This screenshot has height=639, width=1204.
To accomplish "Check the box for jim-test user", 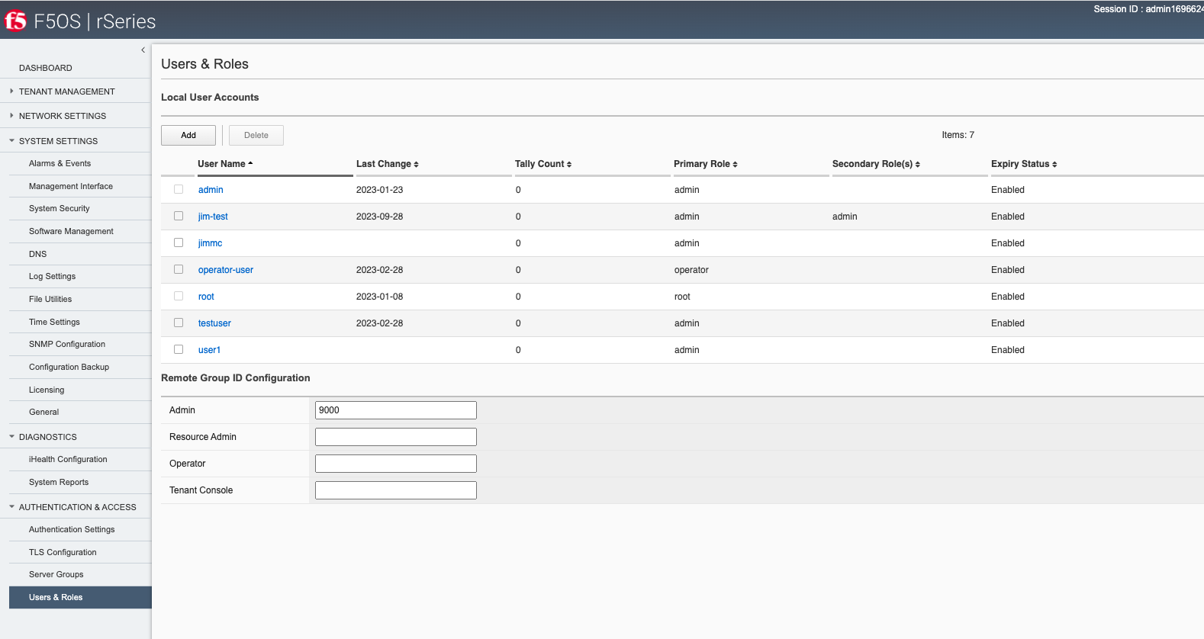I will [x=179, y=216].
